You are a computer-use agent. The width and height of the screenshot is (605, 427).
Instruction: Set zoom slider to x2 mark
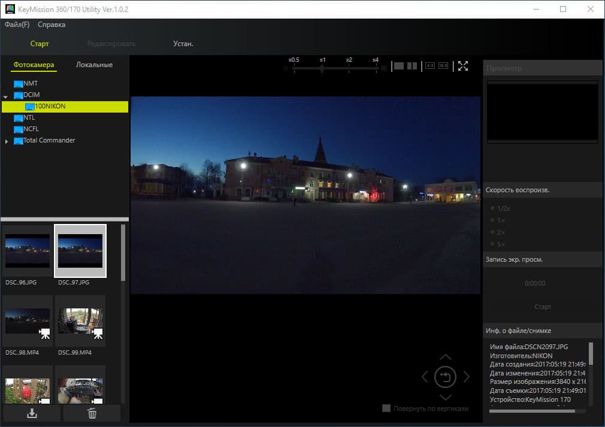click(x=349, y=68)
